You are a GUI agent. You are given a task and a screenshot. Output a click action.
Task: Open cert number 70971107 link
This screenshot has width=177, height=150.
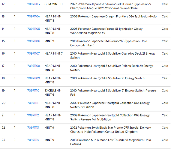(33, 53)
